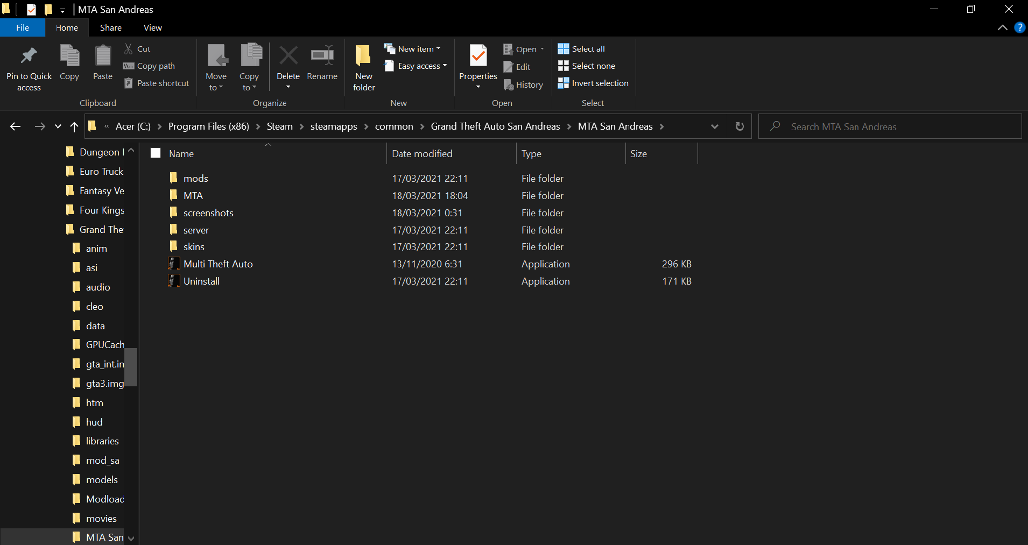Click quick access New folder icon in title bar
Screen dimensions: 1028x545
pos(48,9)
